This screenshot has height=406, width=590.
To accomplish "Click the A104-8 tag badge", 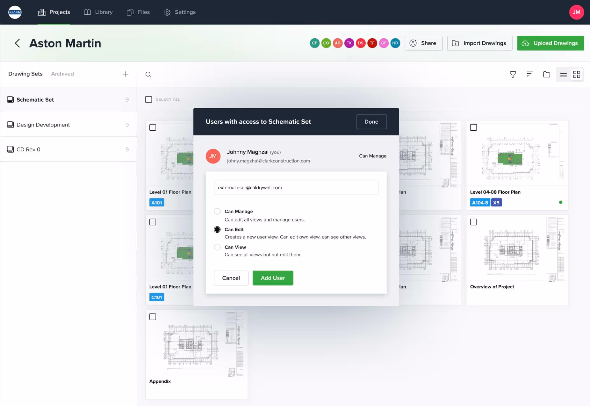I will [x=480, y=202].
